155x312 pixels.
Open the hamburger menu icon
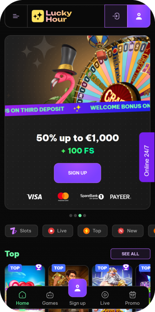coord(16,16)
